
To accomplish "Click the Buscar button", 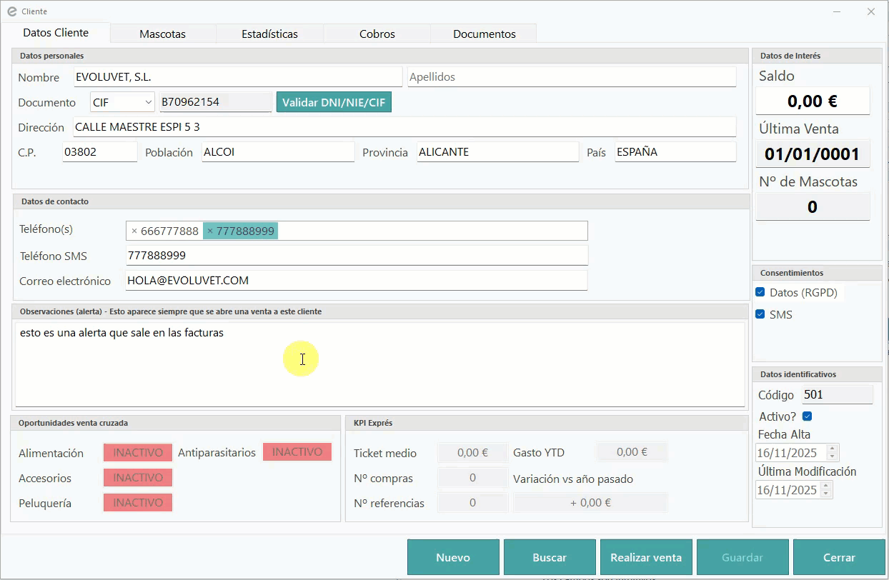I will tap(550, 558).
